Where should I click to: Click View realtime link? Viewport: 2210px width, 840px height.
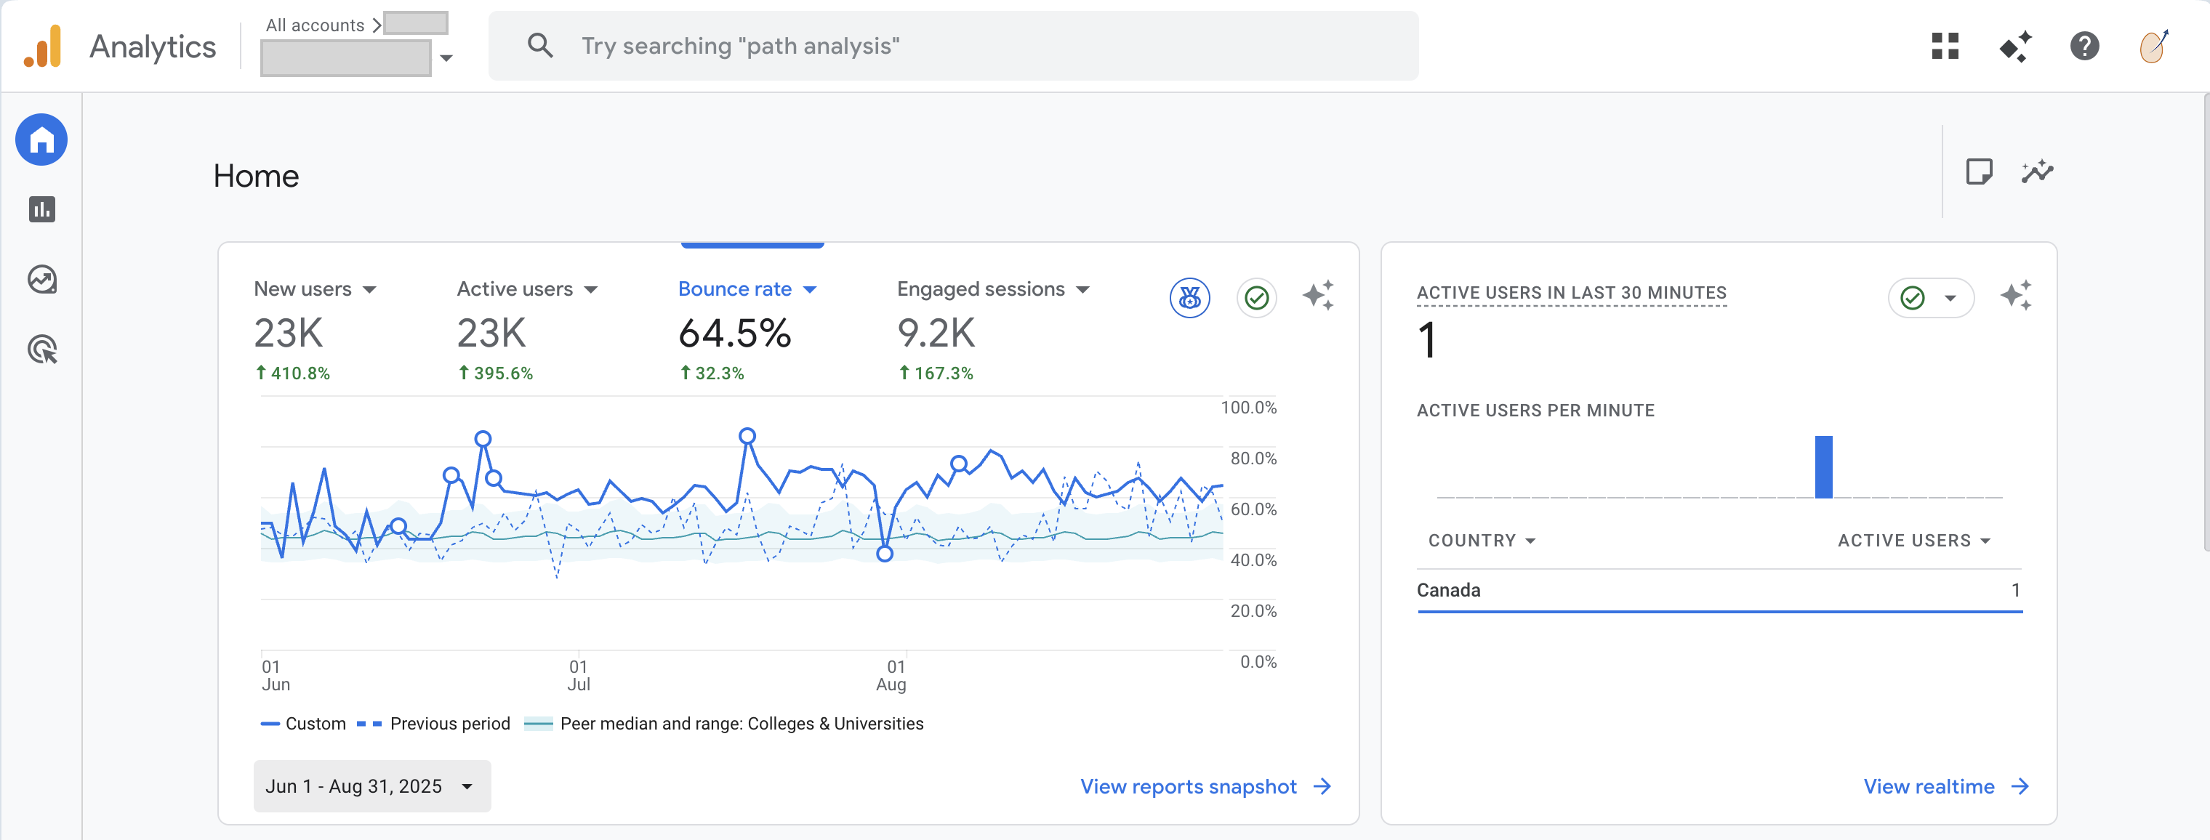click(x=1930, y=786)
